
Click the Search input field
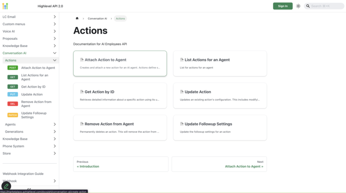point(326,6)
